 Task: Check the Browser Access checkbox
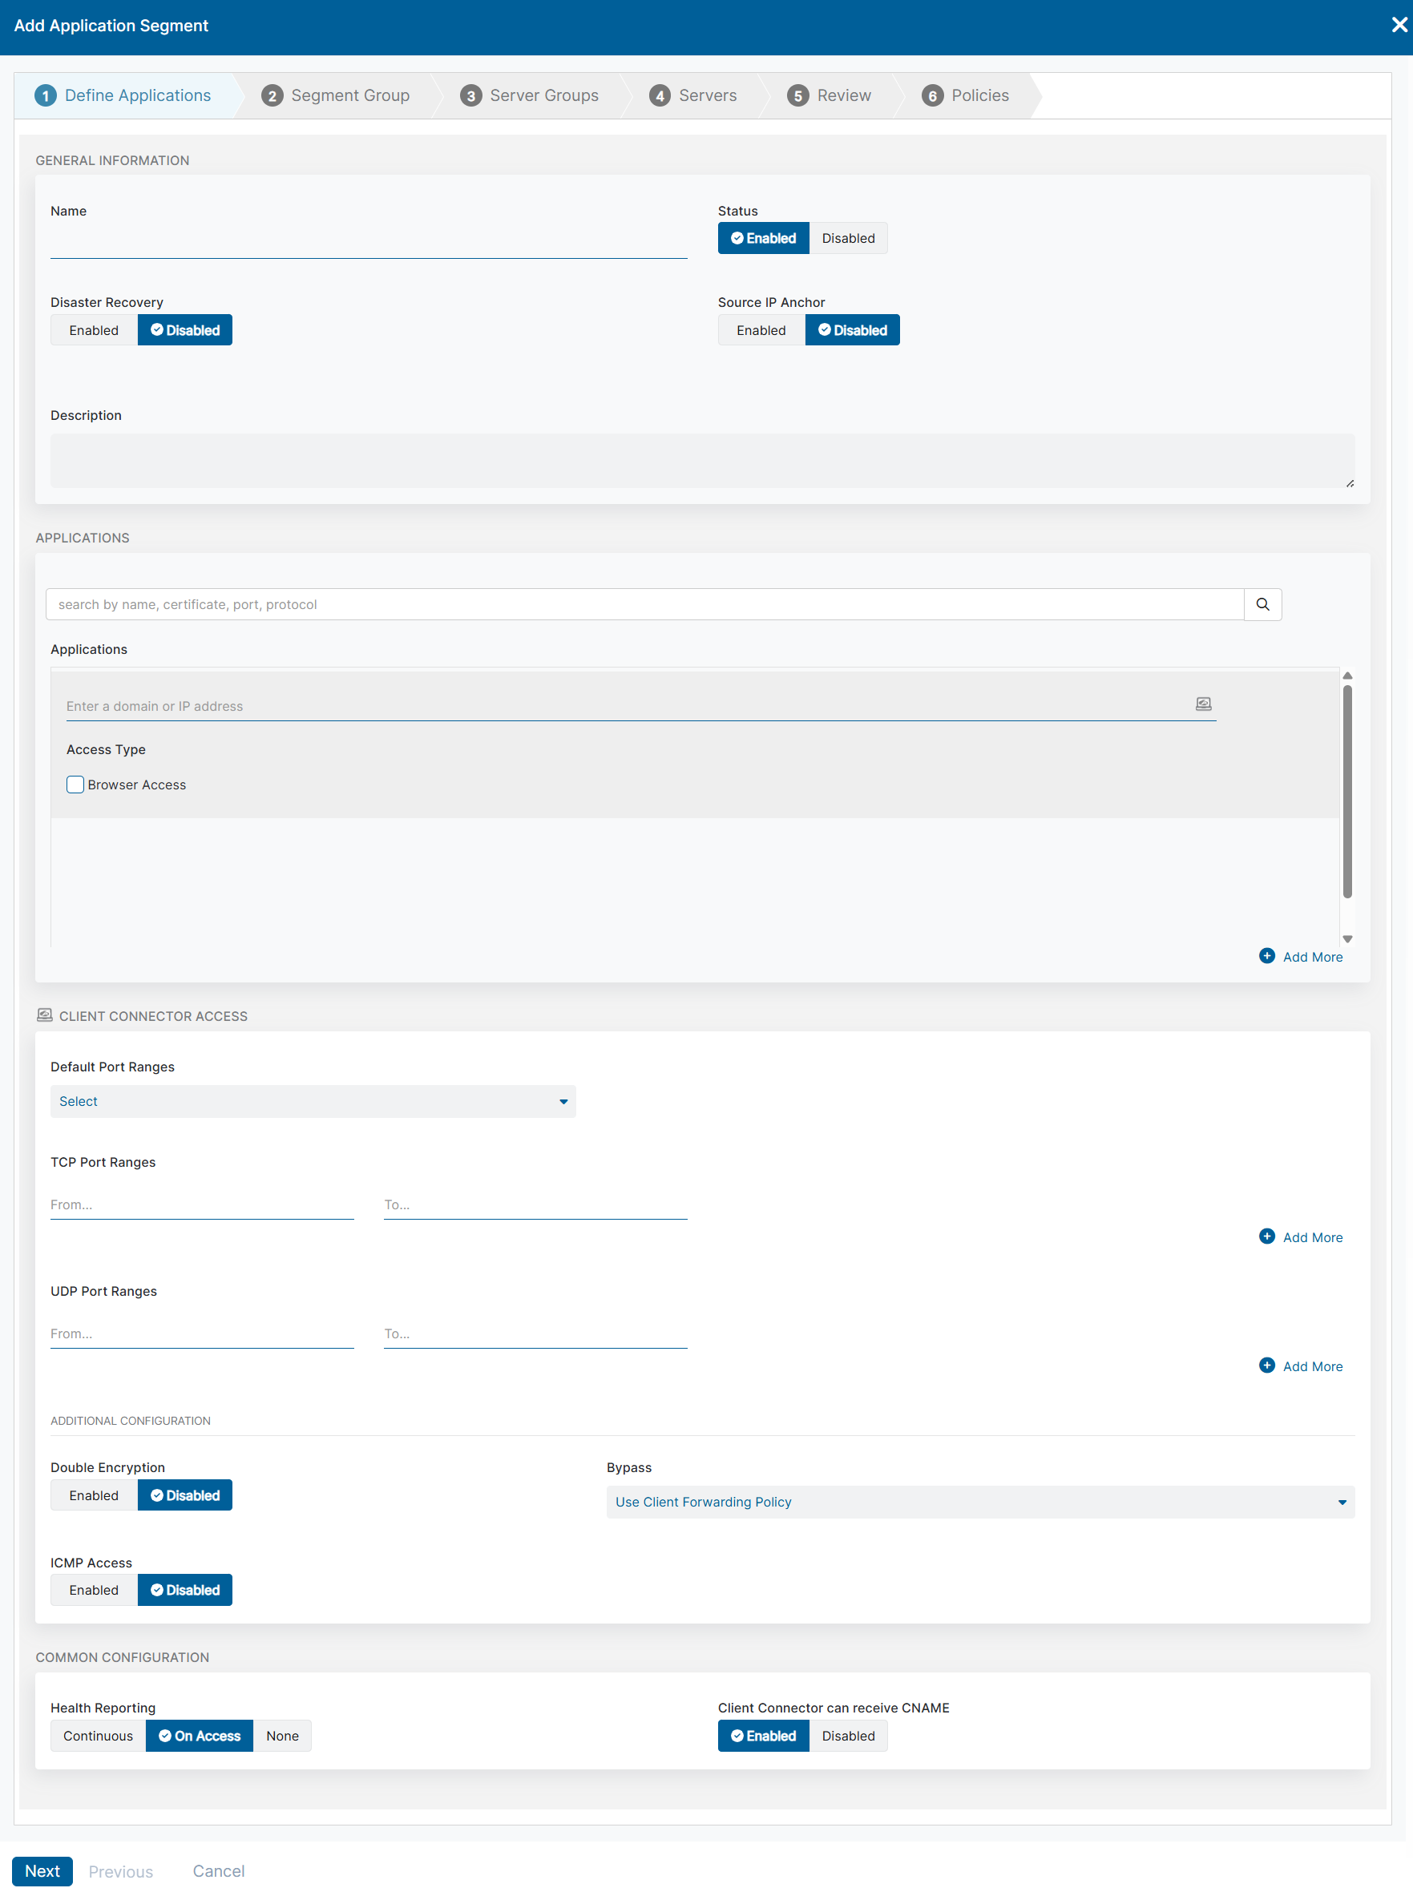[75, 785]
